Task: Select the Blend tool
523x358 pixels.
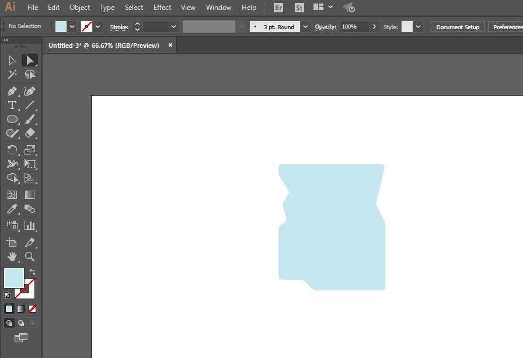Action: point(30,209)
